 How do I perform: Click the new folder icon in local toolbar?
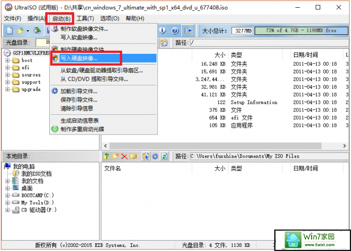(115, 156)
